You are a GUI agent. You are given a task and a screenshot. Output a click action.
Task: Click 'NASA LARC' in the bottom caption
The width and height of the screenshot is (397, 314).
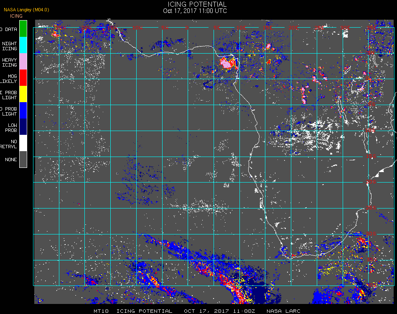point(283,311)
